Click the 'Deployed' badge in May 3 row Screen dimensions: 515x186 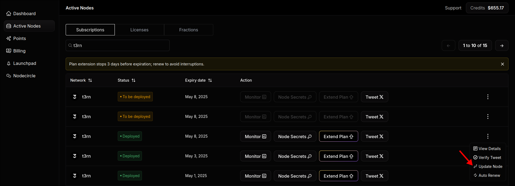coord(130,156)
